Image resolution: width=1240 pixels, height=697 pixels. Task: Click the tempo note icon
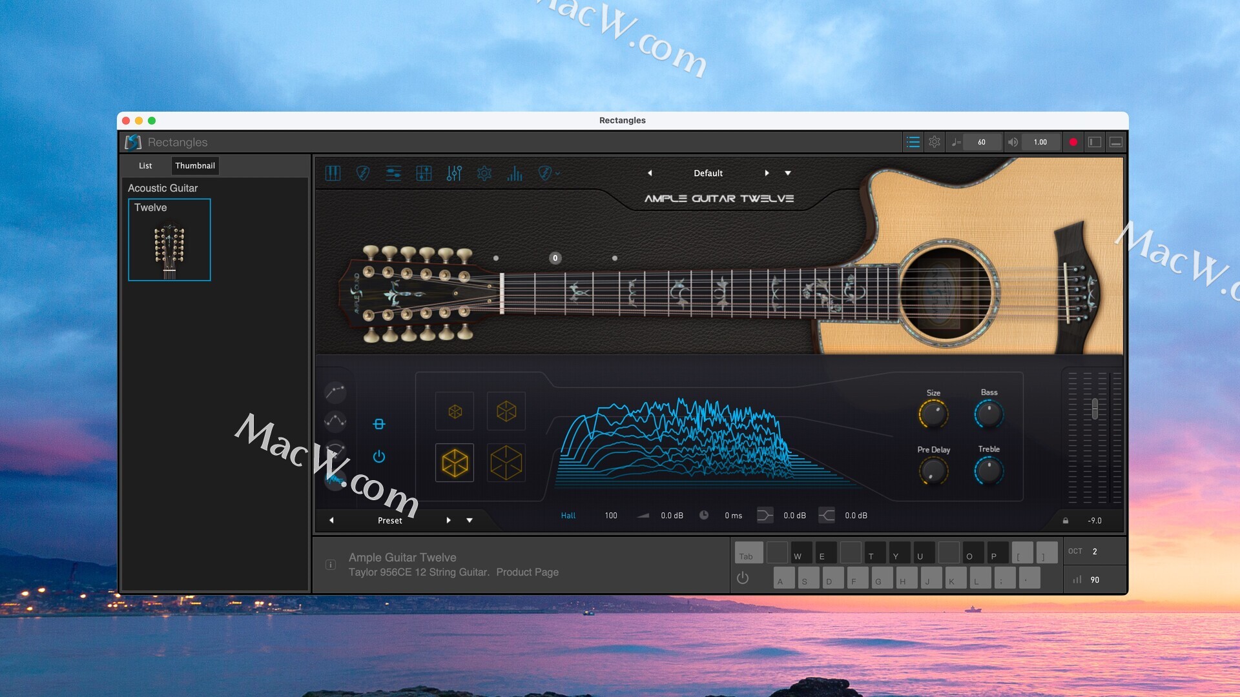tap(956, 142)
